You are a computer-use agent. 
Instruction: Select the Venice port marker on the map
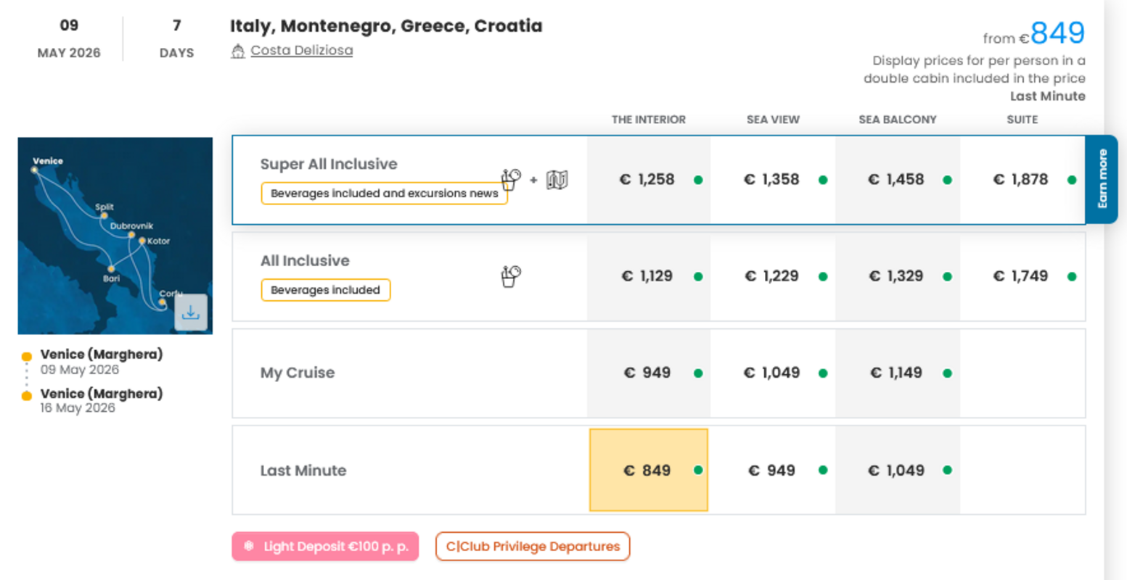coord(34,169)
